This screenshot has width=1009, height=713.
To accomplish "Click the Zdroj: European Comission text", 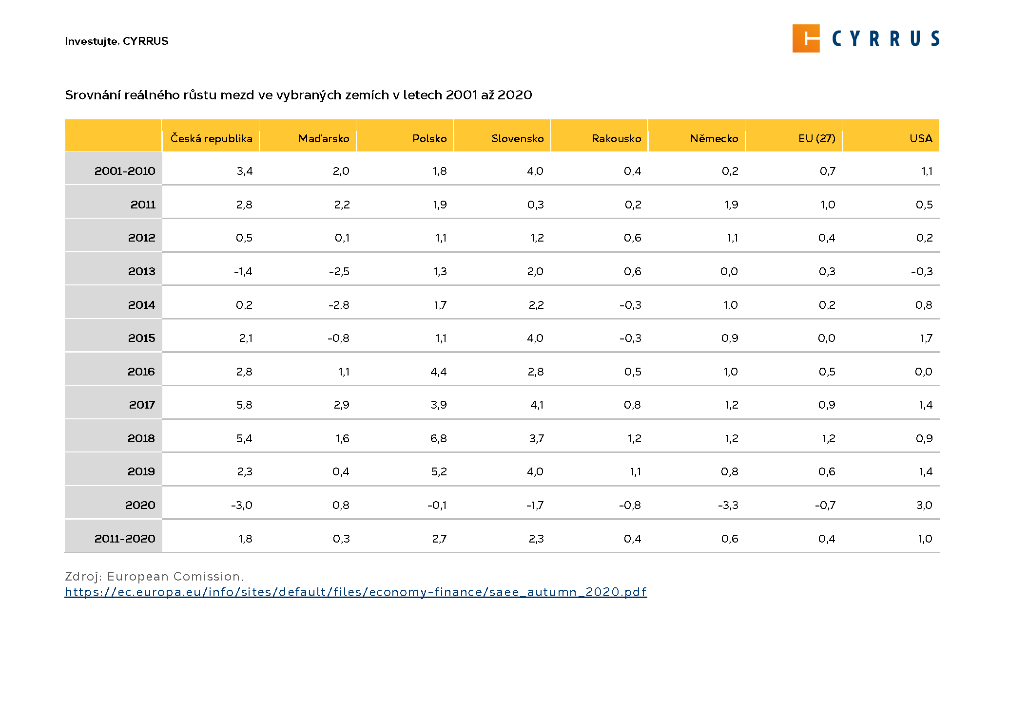I will (154, 576).
